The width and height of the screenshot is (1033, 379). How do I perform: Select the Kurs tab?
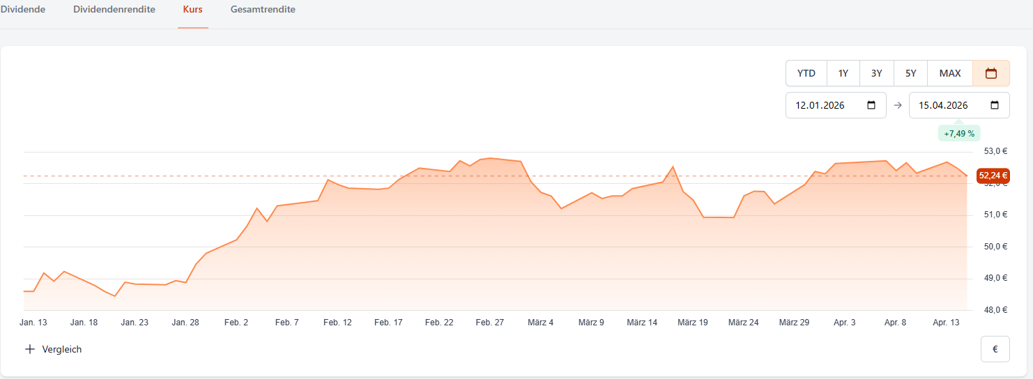(x=193, y=10)
